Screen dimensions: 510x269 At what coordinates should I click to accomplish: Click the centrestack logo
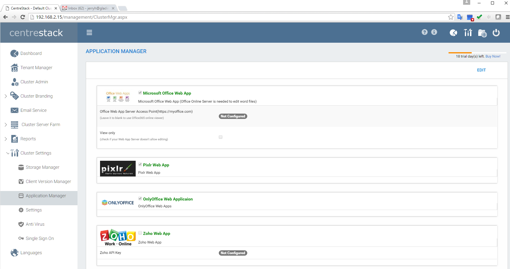(x=36, y=33)
